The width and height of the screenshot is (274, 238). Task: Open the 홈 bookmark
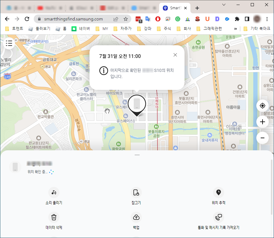click(x=61, y=29)
